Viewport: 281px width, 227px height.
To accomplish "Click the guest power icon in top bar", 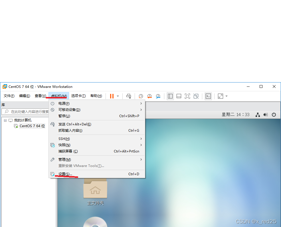I will pyautogui.click(x=274, y=115).
